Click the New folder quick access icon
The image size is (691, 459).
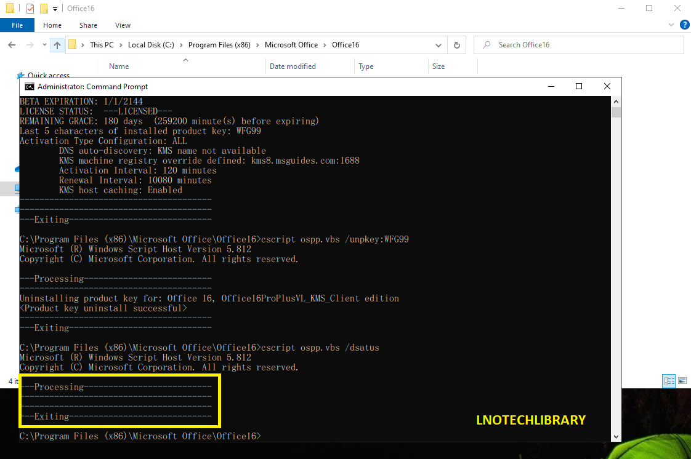44,9
